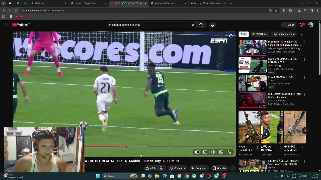Enter fullscreen in the video player

tap(229, 152)
